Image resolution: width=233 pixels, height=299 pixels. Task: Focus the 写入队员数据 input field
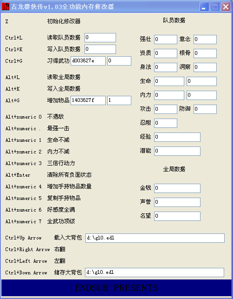[x=100, y=49]
